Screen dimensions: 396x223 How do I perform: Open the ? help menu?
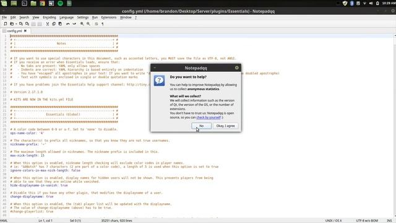pos(136,17)
